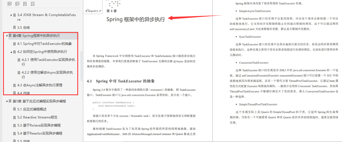Click the expand all bookmarks icon

coord(9,4)
